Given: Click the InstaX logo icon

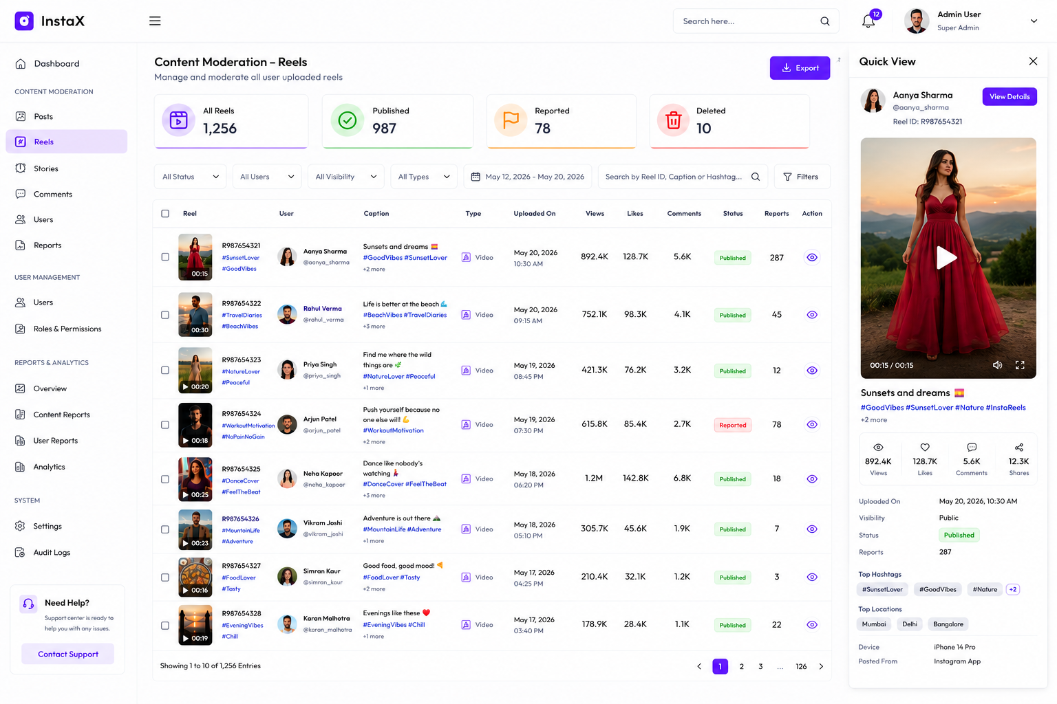Looking at the screenshot, I should pos(24,21).
